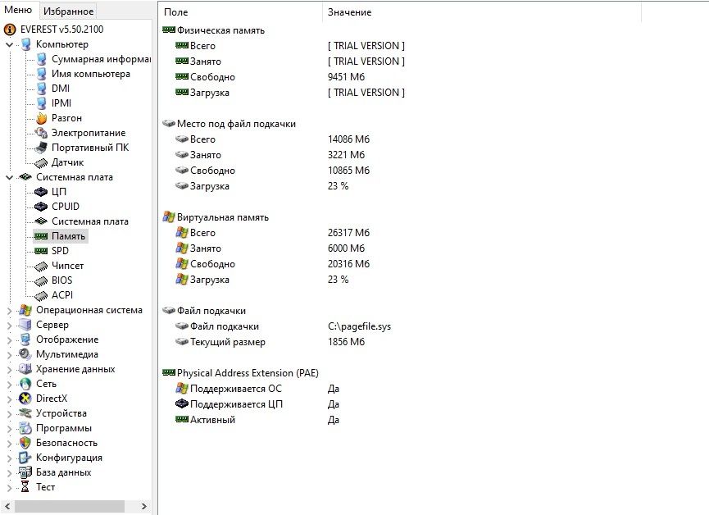Open the Тест hourglass item
This screenshot has width=709, height=515.
tap(45, 487)
